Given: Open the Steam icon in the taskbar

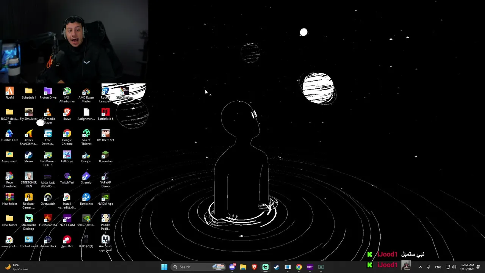Looking at the screenshot, I should pos(277,267).
